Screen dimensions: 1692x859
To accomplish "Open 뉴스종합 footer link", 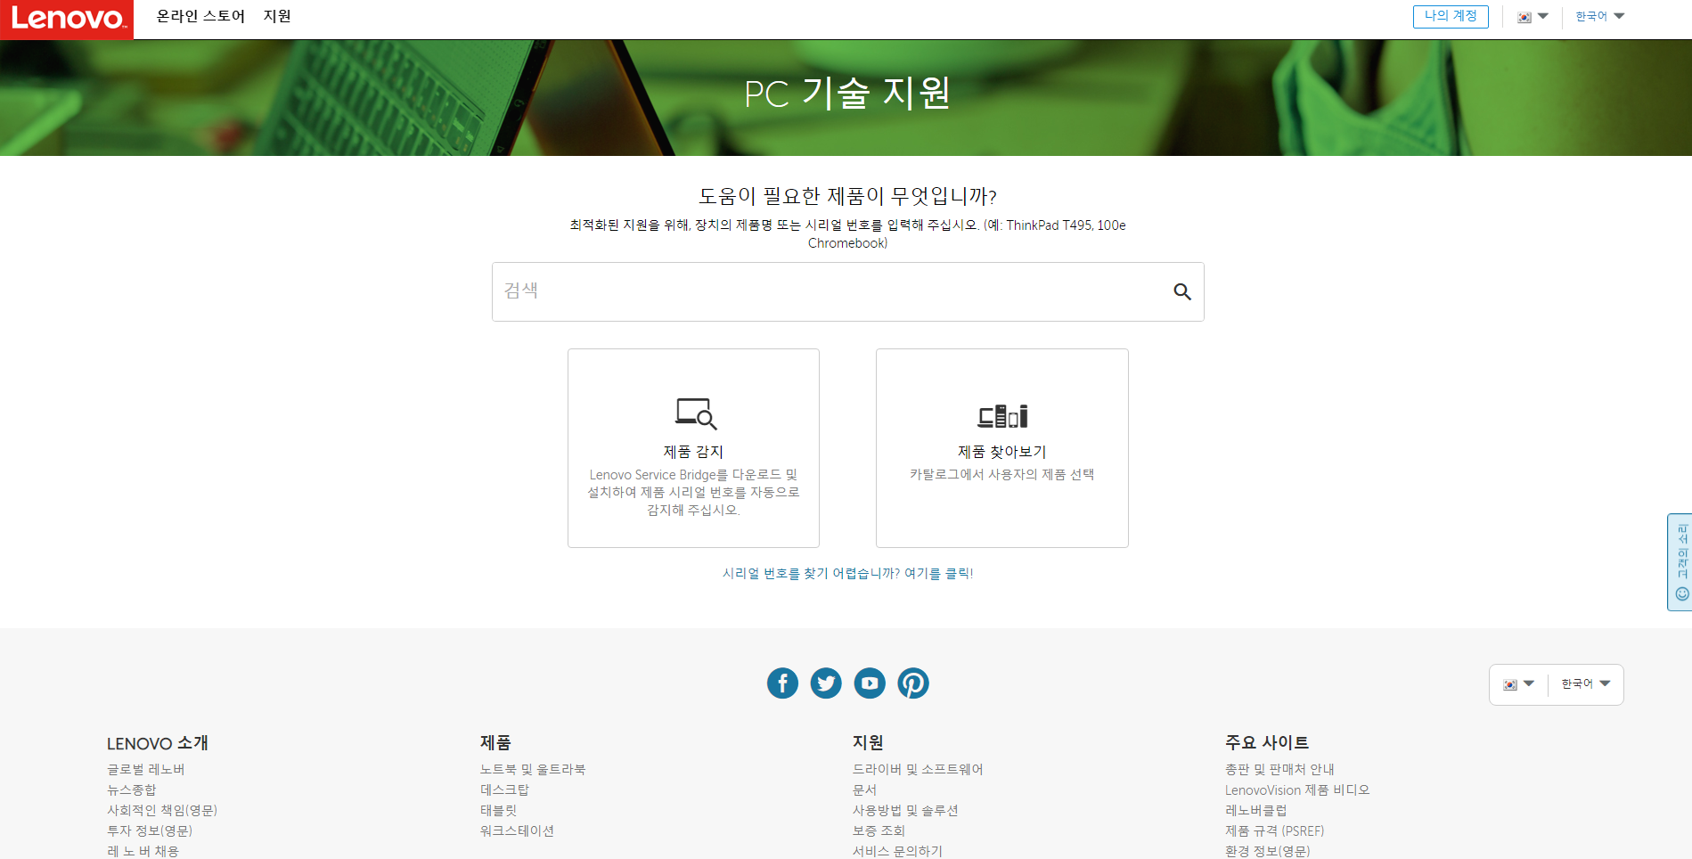I will (132, 789).
